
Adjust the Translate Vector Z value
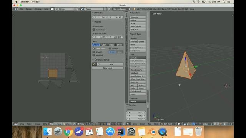136,118
